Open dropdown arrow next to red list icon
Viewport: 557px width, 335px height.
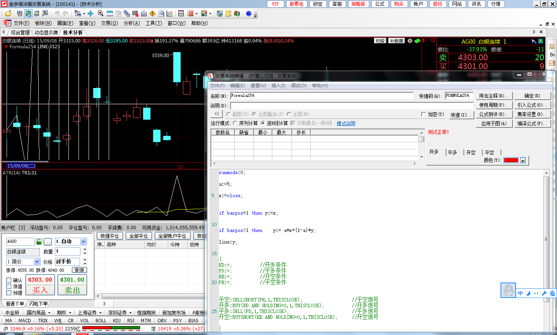[x=196, y=14]
